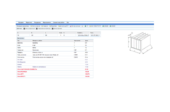
Task: Click the cross-tools icon in recent views
Action: pyautogui.click(x=70, y=26)
